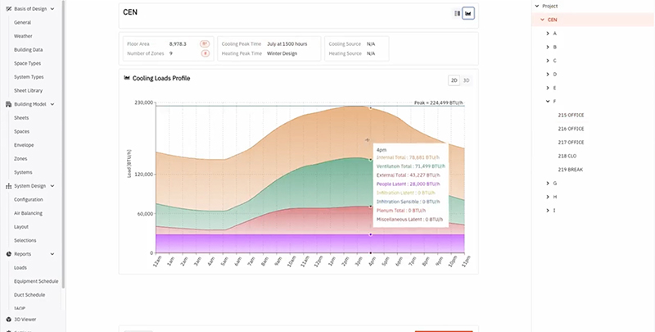Open Loads report
This screenshot has height=332, width=655.
coord(20,267)
